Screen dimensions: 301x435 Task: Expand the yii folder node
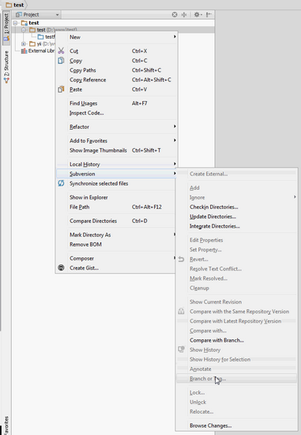point(24,43)
